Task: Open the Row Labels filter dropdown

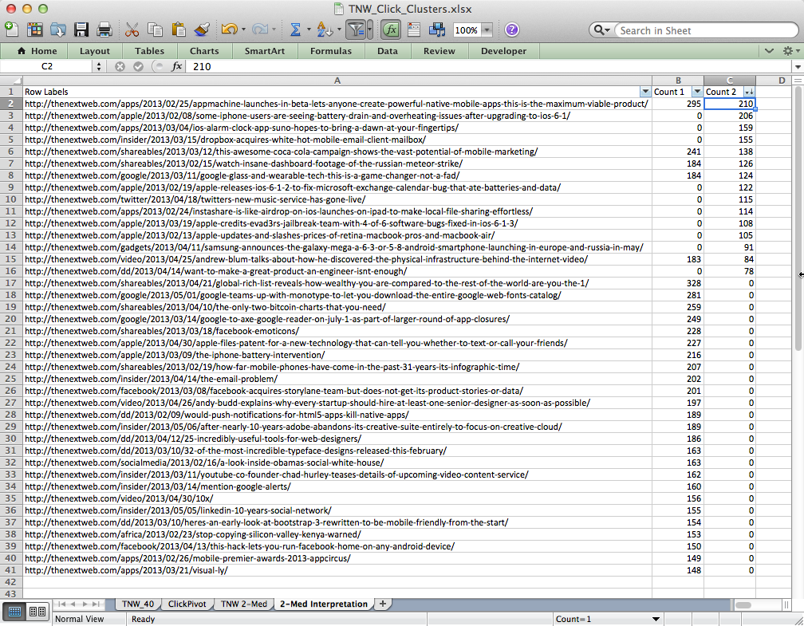Action: (645, 92)
